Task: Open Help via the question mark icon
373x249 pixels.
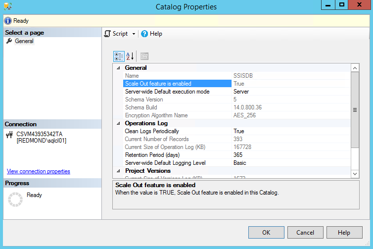Action: (144, 34)
